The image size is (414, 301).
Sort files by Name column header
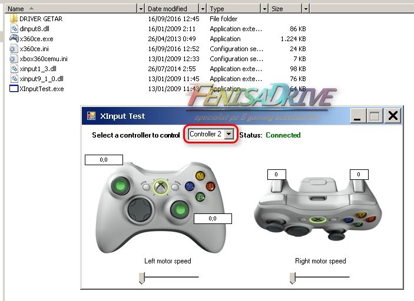[71, 9]
